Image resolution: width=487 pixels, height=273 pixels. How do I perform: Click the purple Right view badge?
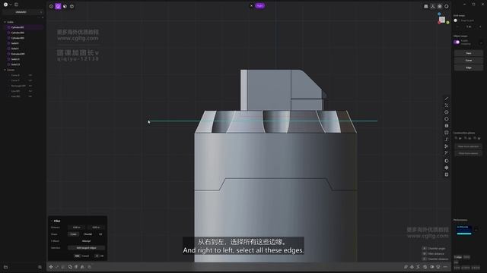coord(260,5)
